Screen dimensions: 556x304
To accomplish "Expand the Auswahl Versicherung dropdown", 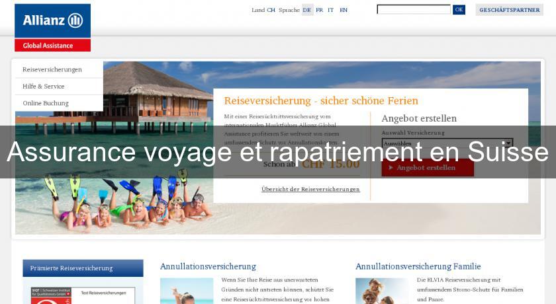I will [447, 143].
